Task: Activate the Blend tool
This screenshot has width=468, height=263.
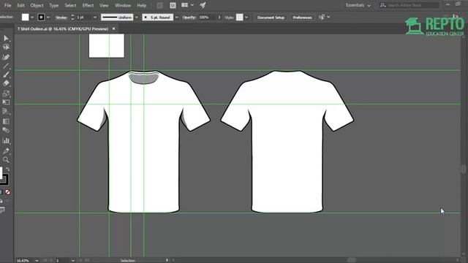Action: point(6,130)
